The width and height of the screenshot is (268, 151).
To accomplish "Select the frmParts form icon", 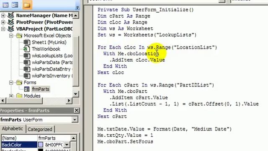I will pos(27,89).
